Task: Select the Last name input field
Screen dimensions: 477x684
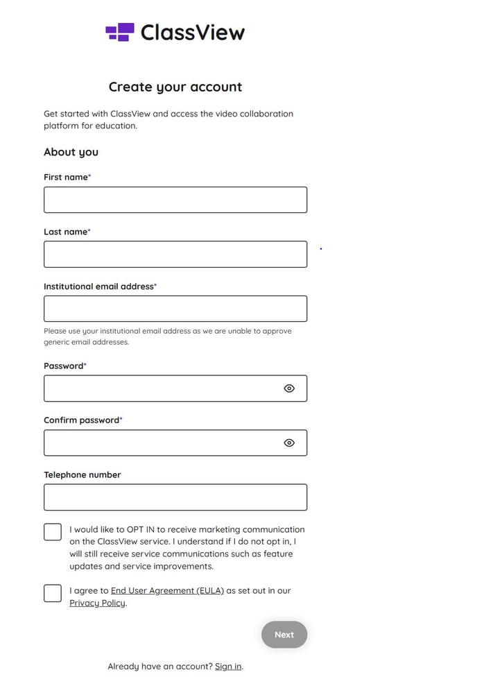Action: [175, 254]
